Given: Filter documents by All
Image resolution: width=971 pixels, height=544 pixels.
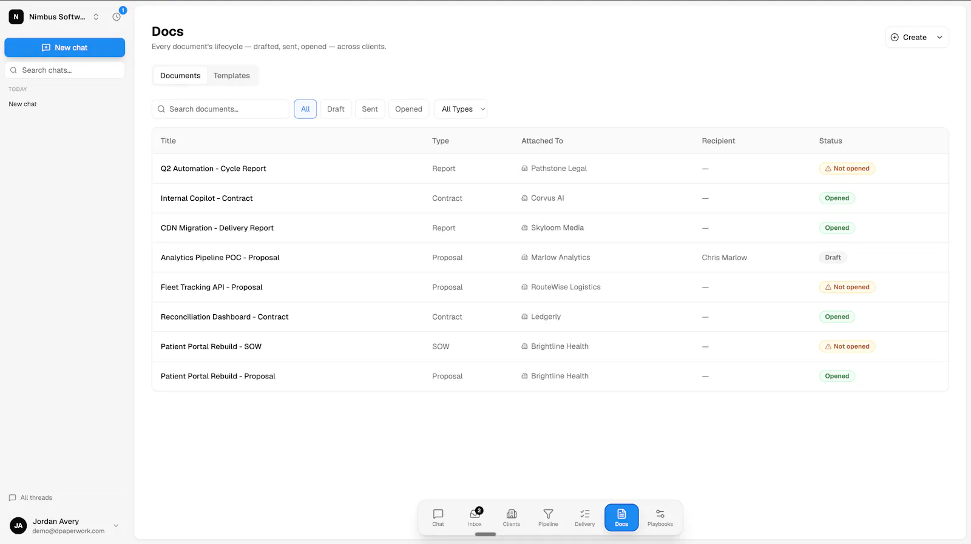Looking at the screenshot, I should point(305,109).
